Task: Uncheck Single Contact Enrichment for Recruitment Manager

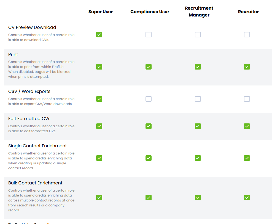Action: [x=198, y=158]
